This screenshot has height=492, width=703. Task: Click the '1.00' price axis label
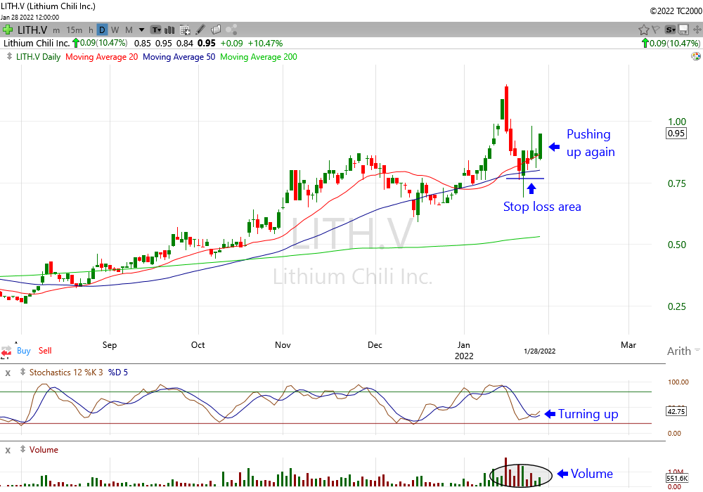click(677, 122)
